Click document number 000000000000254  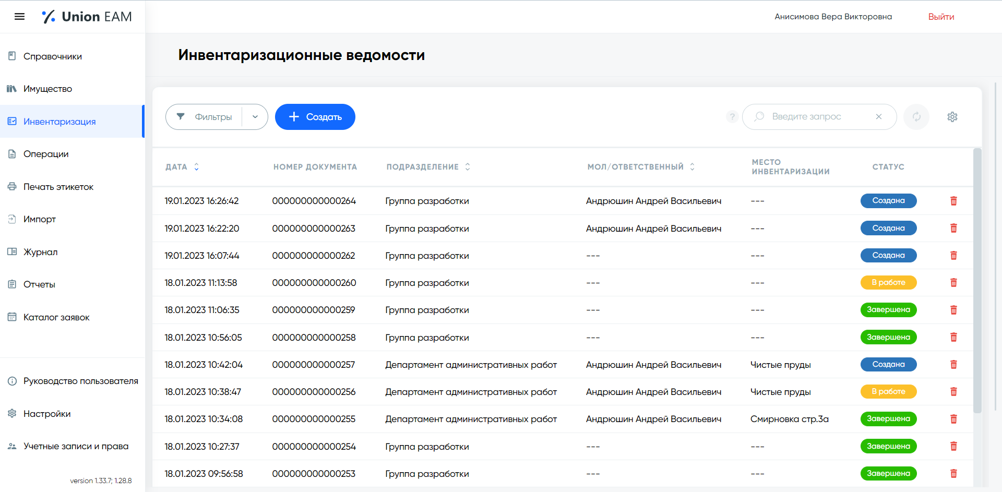(x=314, y=447)
